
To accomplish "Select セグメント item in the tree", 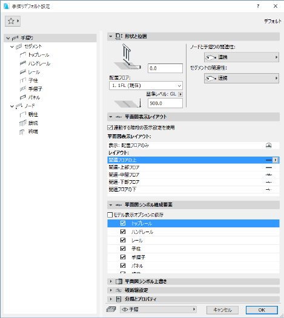I will pos(33,47).
